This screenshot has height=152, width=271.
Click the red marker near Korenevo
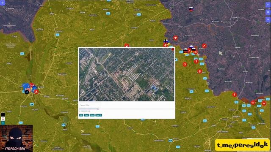(x=175, y=38)
